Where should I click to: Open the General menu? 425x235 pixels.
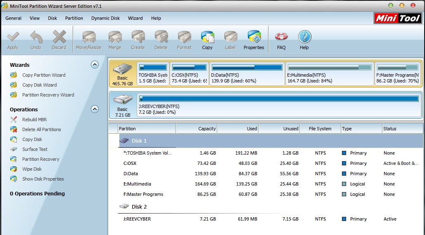[13, 18]
